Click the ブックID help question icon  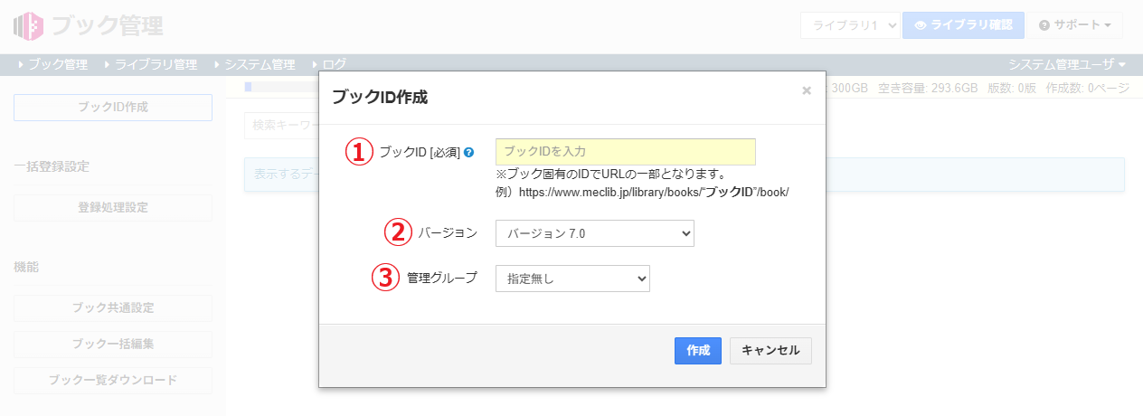tap(468, 153)
